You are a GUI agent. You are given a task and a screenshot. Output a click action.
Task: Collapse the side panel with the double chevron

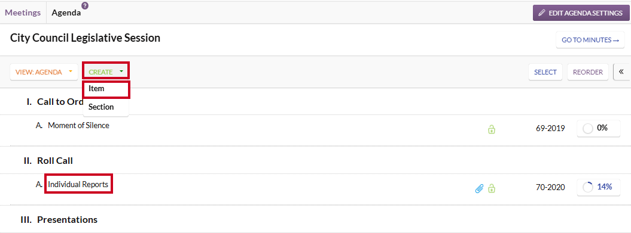pos(621,72)
